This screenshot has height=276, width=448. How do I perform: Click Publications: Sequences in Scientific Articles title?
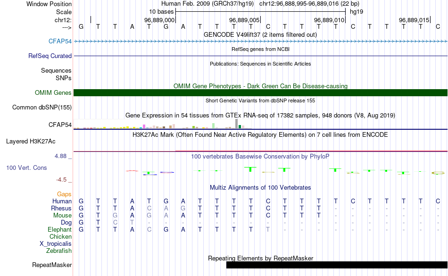(x=260, y=64)
